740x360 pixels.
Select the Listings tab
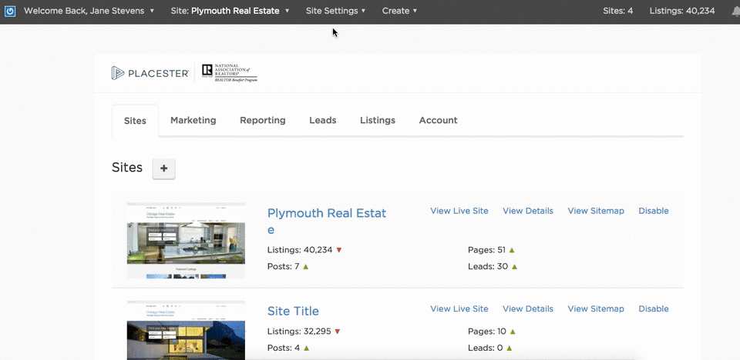(378, 120)
